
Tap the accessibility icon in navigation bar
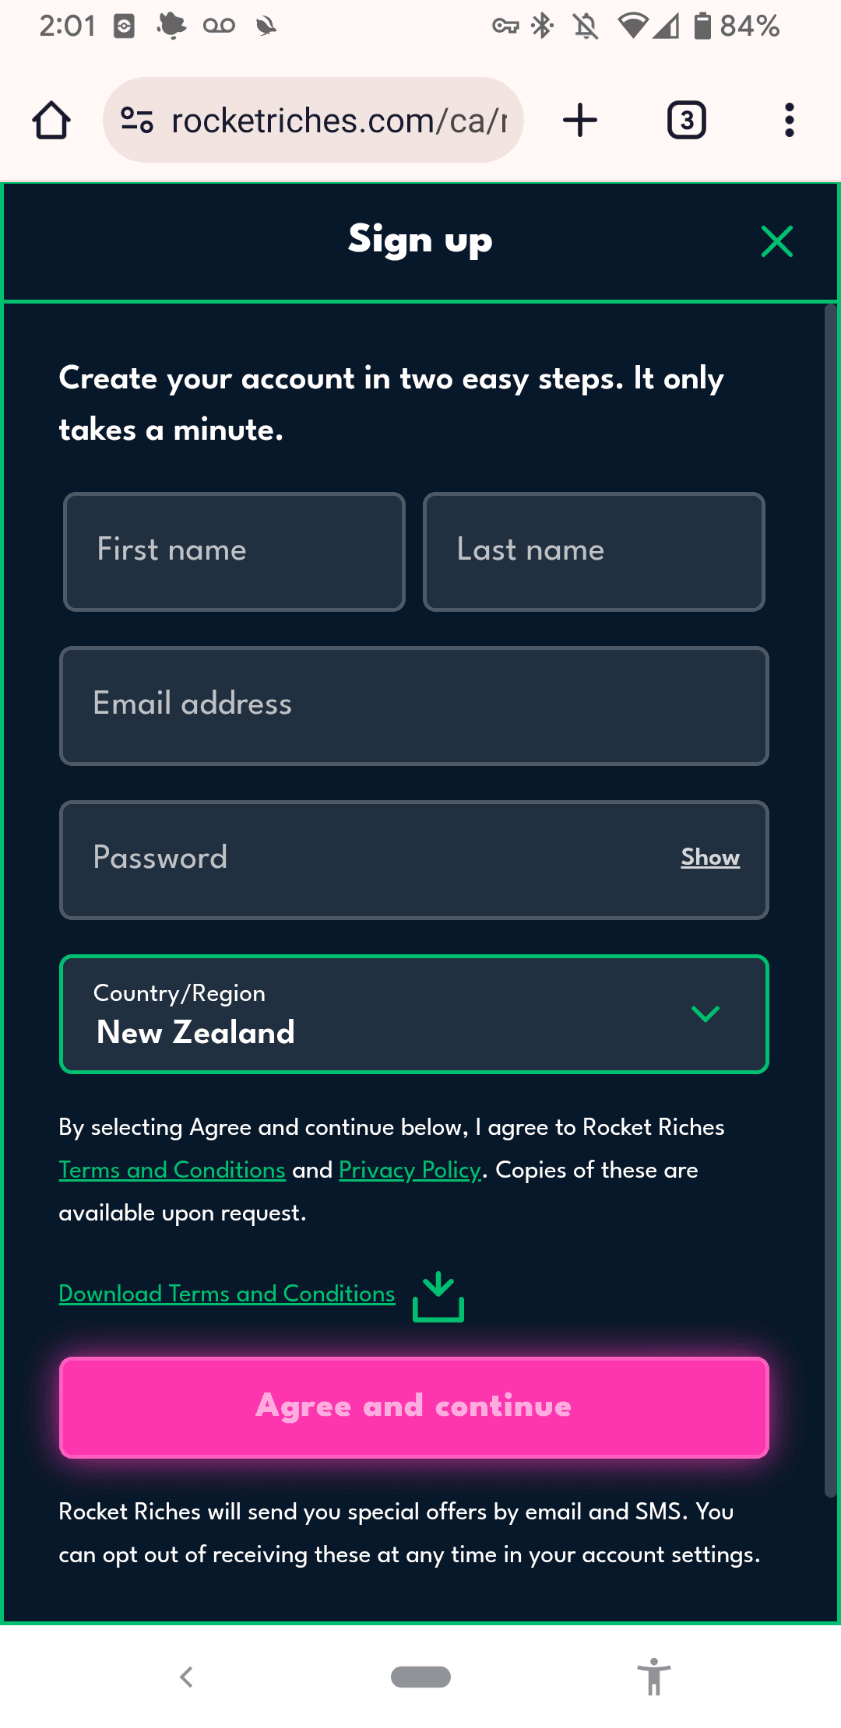click(653, 1677)
